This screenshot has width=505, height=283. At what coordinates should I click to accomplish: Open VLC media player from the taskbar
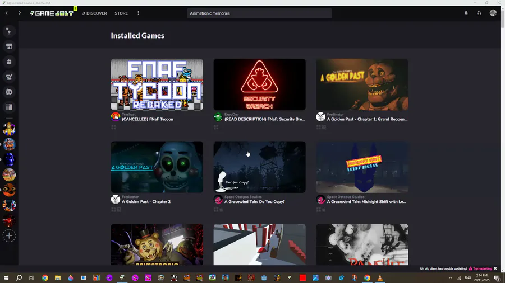380,278
